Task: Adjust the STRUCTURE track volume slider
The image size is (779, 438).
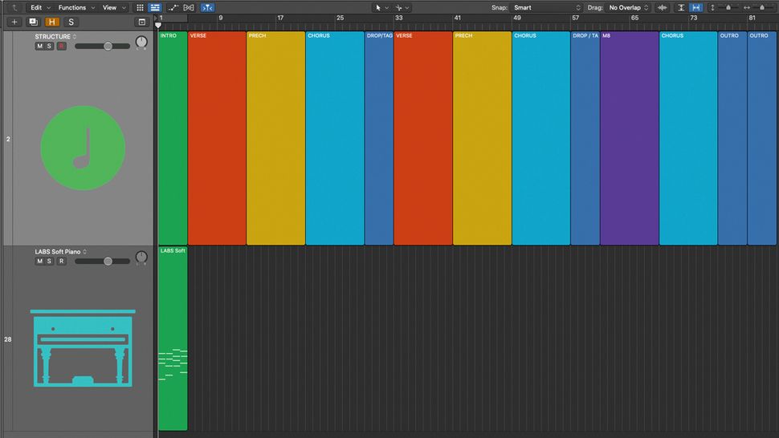Action: [102, 47]
